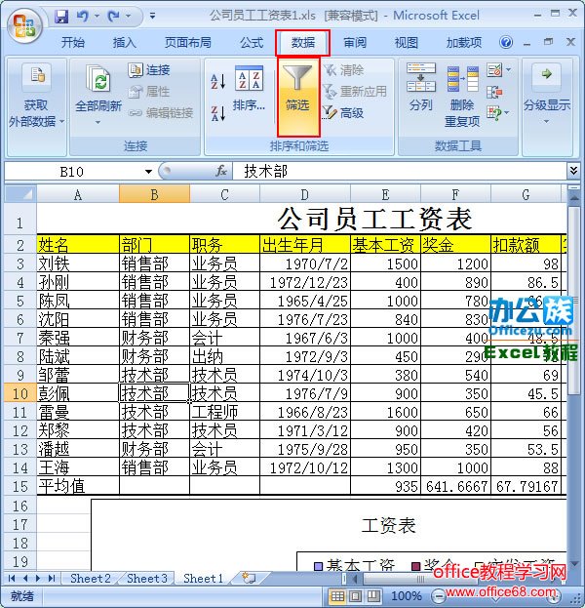Open 获取外部数据 dropdown

(36, 95)
